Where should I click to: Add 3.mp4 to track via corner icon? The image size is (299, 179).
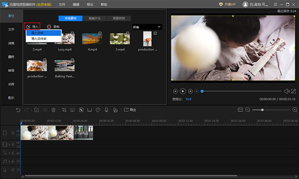point(127,33)
